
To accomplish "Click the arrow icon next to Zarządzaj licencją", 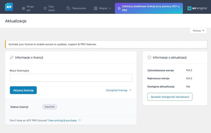I will (x=130, y=90).
